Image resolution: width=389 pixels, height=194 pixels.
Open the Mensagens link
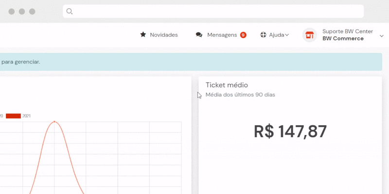222,35
